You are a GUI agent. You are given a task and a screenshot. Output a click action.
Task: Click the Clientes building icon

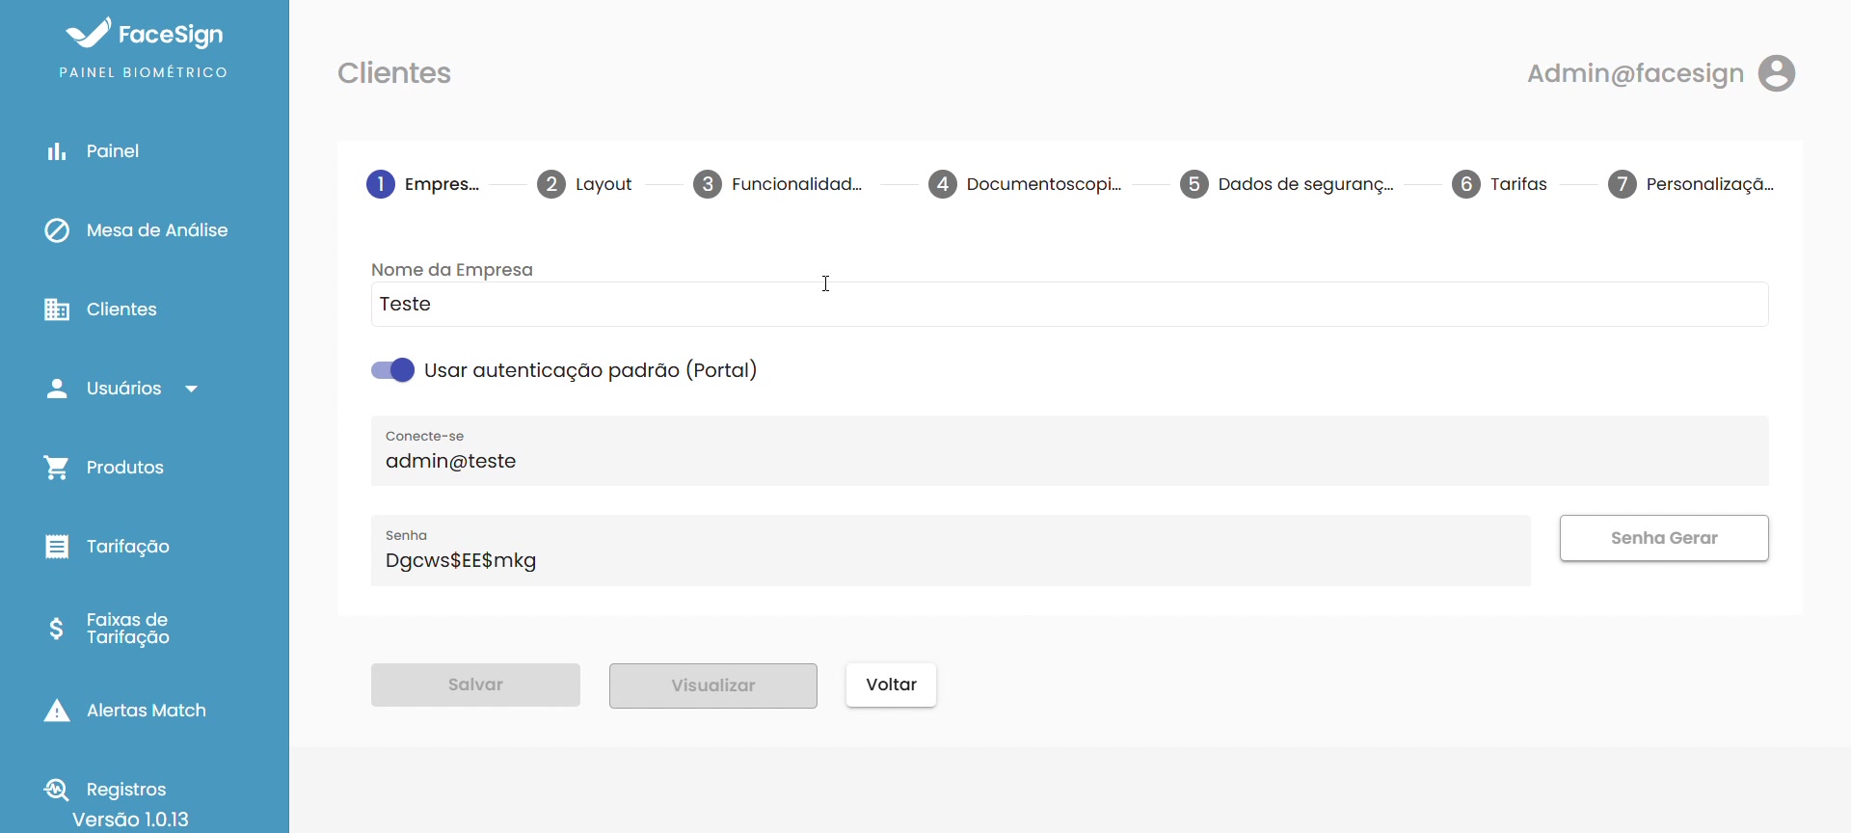pyautogui.click(x=57, y=309)
